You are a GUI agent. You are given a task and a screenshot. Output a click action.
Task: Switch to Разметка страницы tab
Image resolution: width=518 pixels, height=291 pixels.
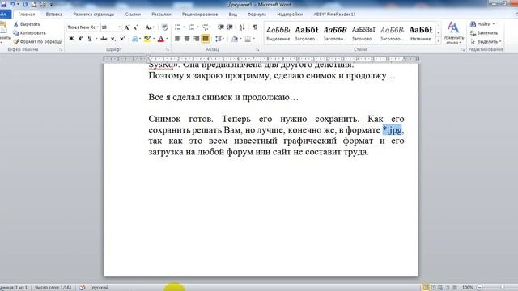(94, 15)
